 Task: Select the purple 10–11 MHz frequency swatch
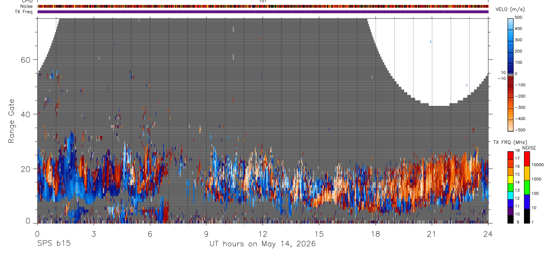(x=510, y=211)
